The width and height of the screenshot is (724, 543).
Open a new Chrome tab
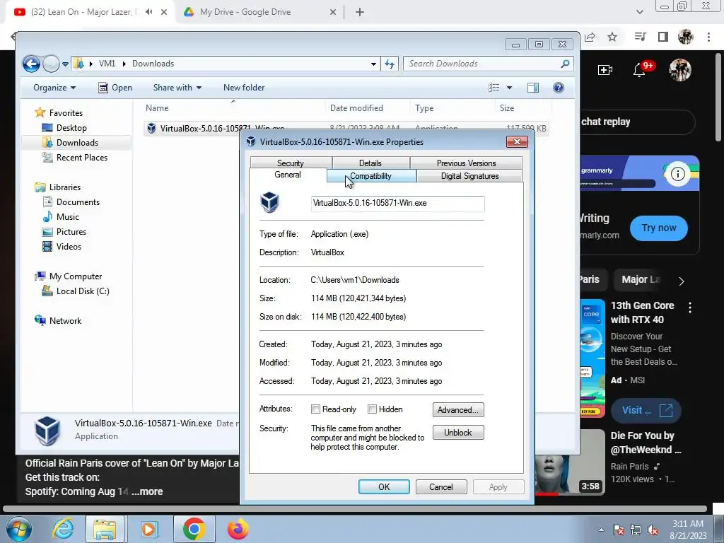click(x=360, y=13)
